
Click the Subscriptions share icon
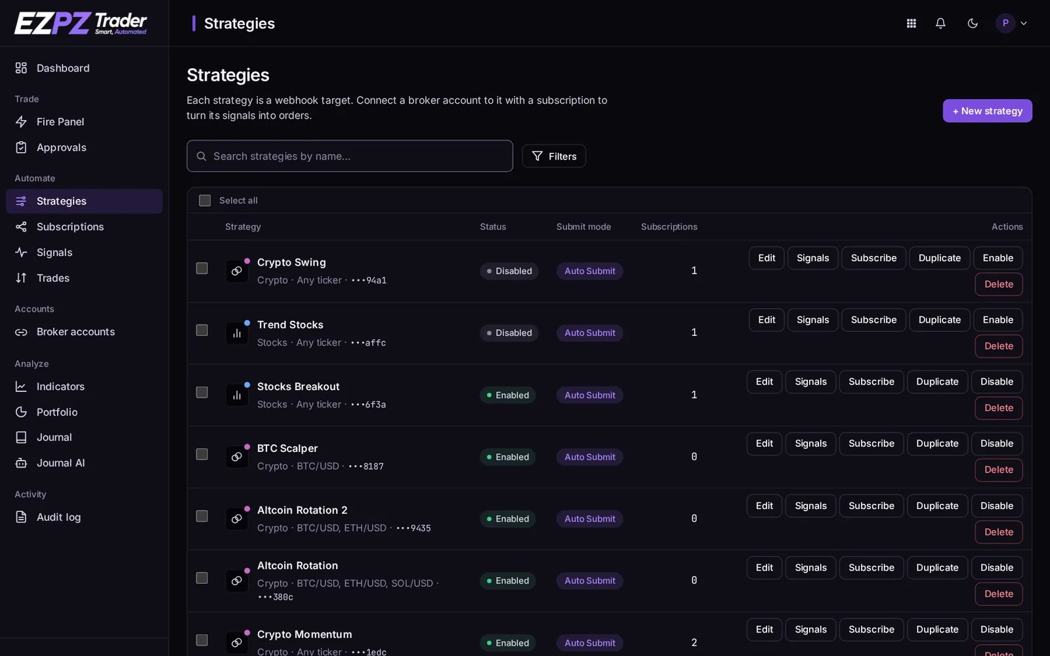21,227
